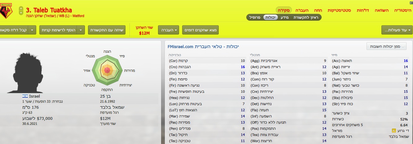Click the FMIsrael.com link
The height and width of the screenshot is (144, 413).
(x=181, y=46)
